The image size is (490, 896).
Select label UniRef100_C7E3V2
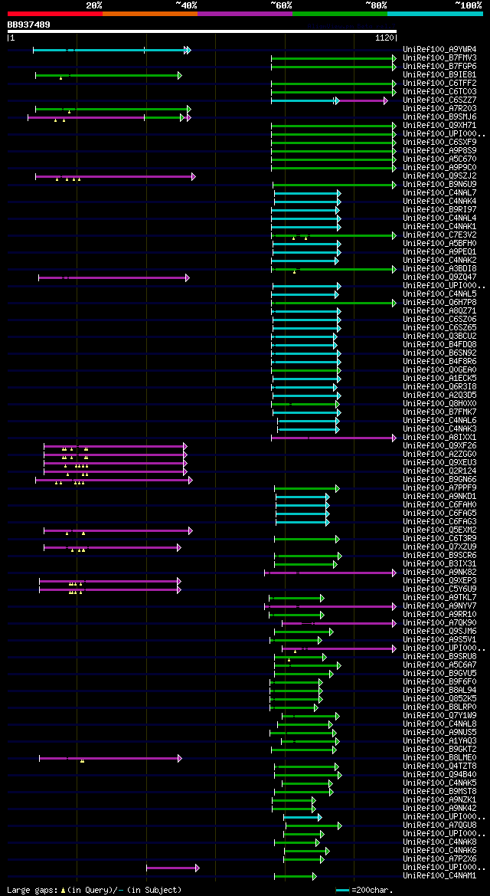[x=439, y=235]
